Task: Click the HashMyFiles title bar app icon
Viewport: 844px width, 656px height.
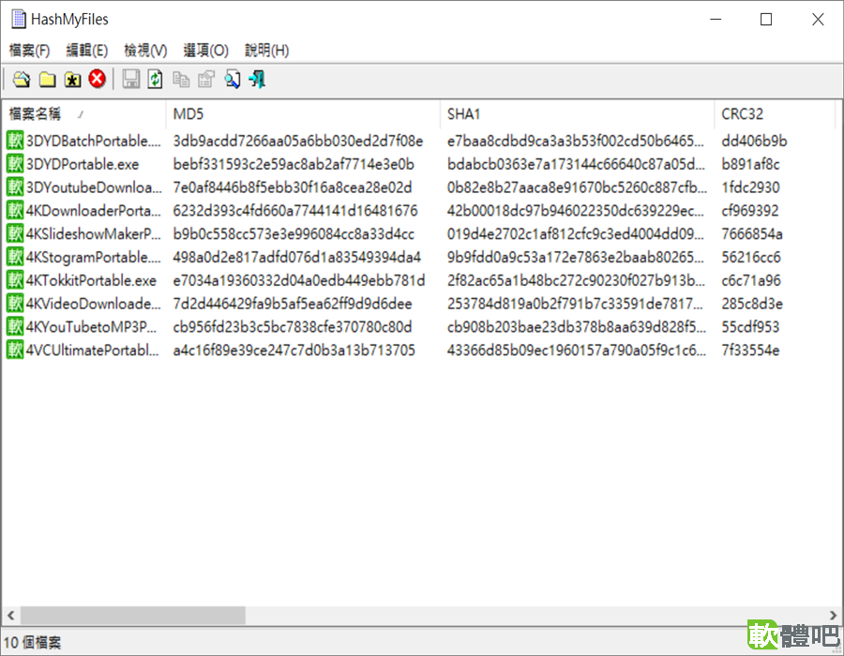Action: [x=19, y=19]
